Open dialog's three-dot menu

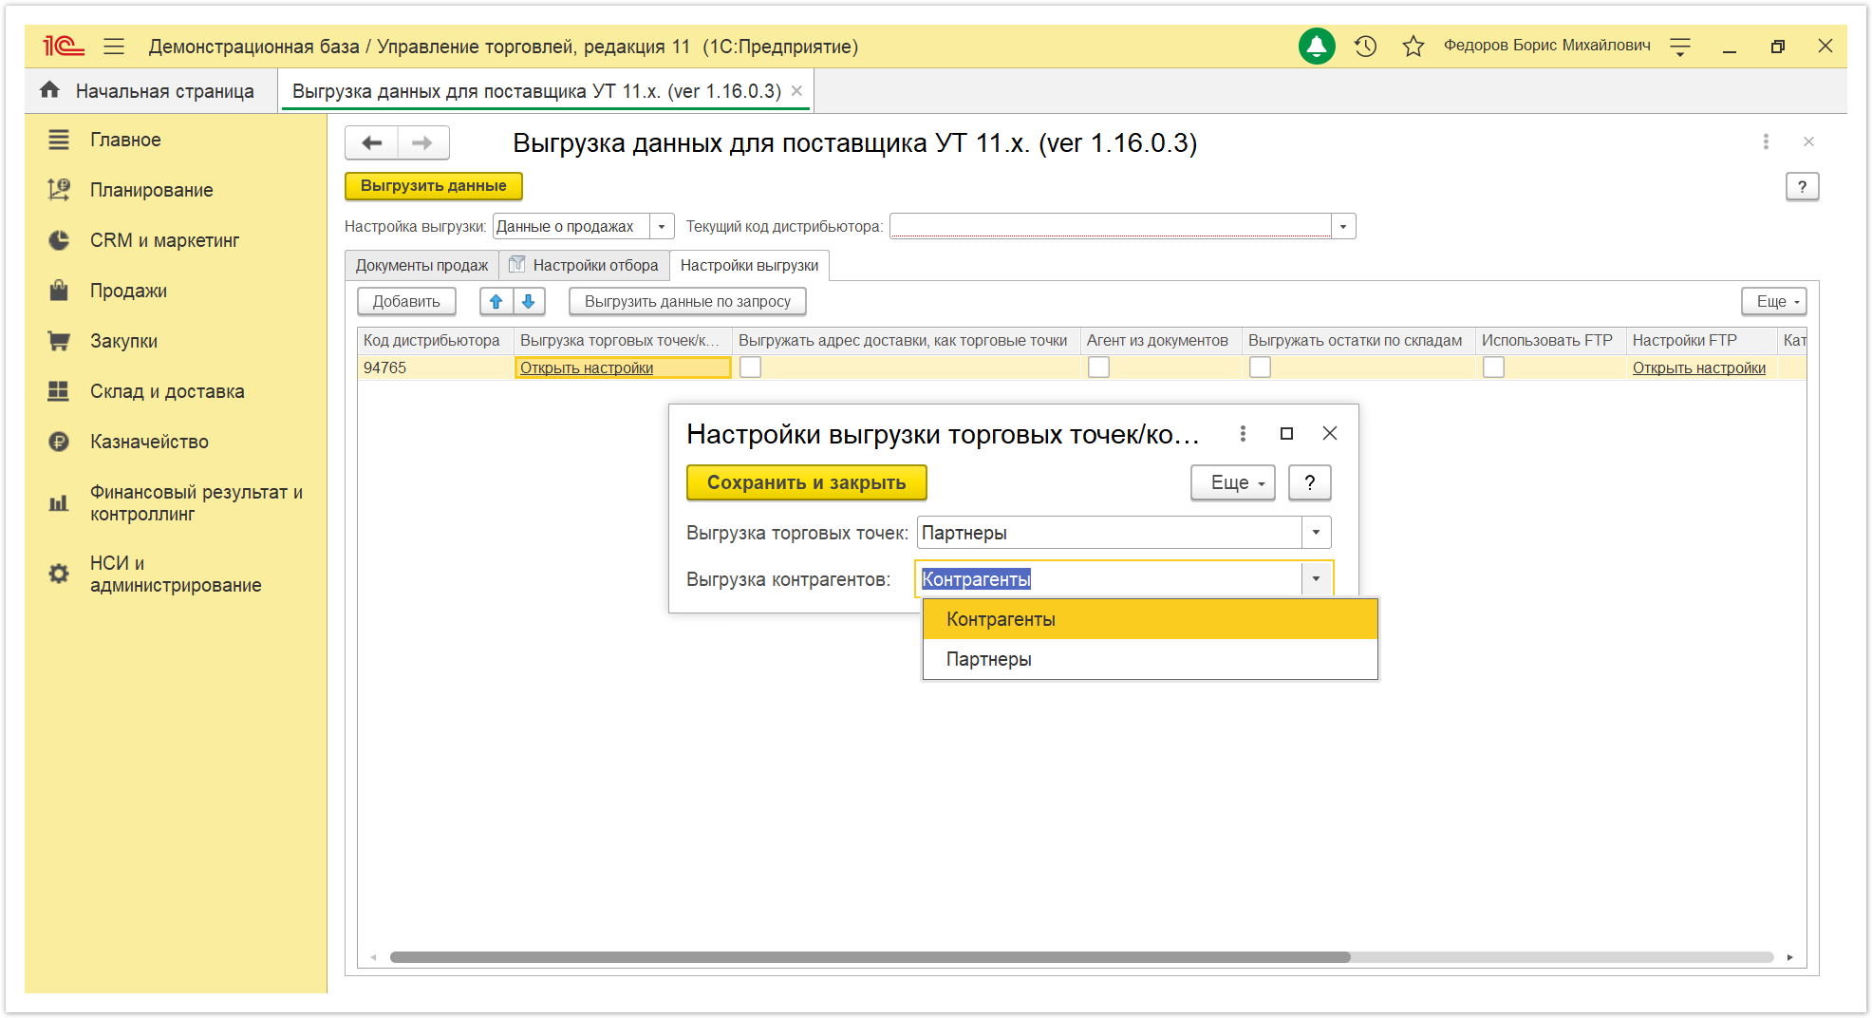click(1243, 433)
